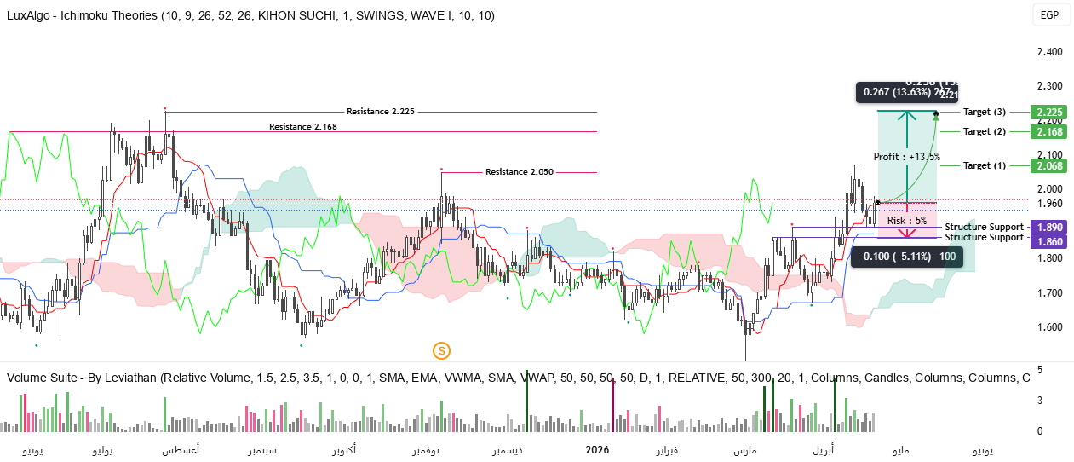Select the Target (3) text label
This screenshot has width=1074, height=462.
984,113
